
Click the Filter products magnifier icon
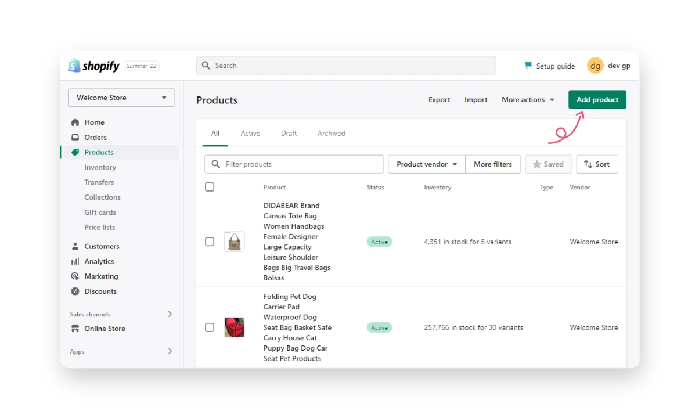[216, 164]
